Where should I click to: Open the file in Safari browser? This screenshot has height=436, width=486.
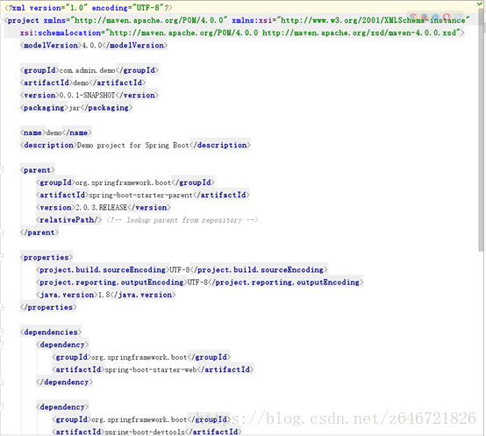pos(435,18)
